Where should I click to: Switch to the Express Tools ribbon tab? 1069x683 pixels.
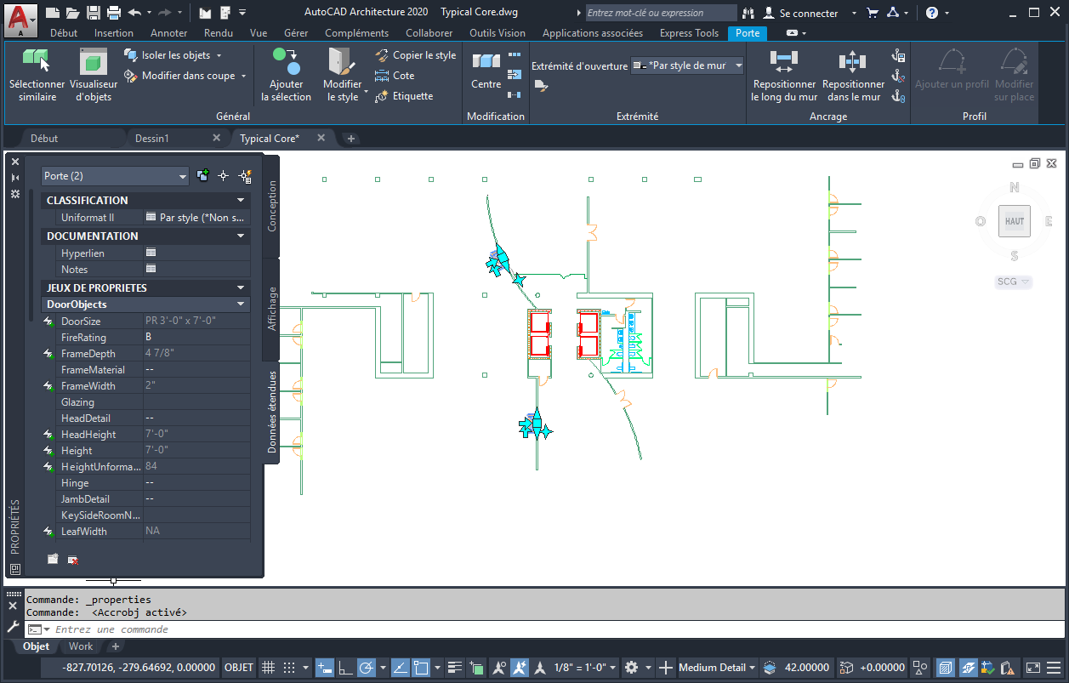click(689, 33)
